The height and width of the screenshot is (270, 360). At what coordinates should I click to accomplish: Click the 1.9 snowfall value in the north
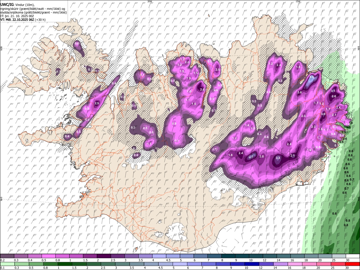(x=188, y=78)
